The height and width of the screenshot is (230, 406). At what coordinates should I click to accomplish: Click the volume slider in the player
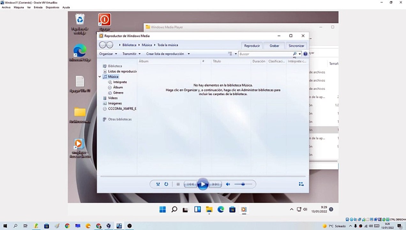pyautogui.click(x=243, y=184)
